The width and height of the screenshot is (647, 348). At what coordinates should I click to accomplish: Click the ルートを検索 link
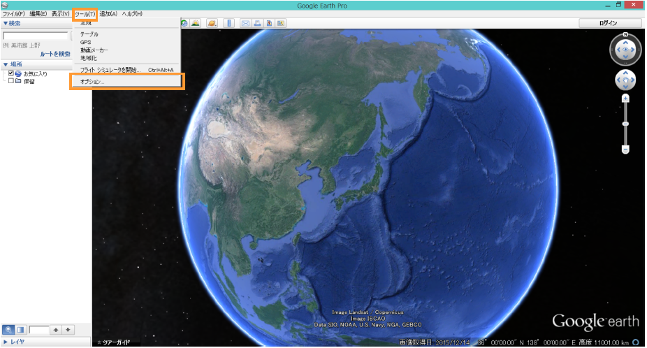pos(55,54)
